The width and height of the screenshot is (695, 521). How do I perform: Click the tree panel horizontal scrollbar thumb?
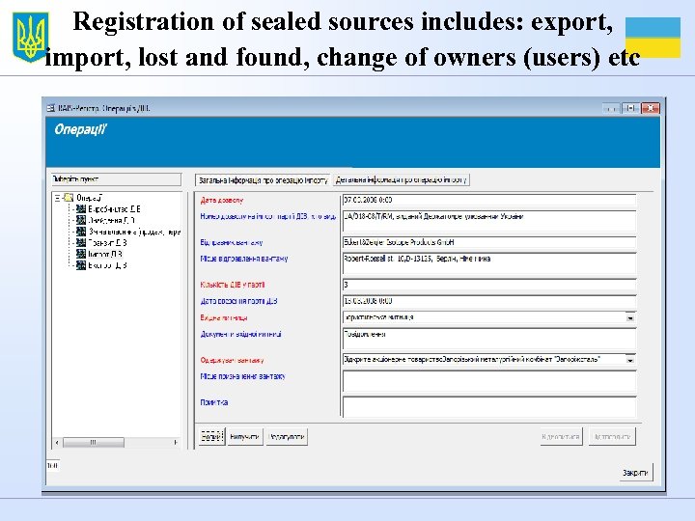pyautogui.click(x=94, y=442)
